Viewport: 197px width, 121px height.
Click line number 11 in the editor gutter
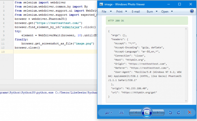[x=3, y=43]
